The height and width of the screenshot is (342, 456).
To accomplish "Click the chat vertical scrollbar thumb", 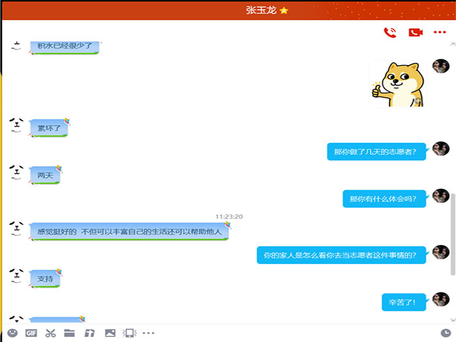I will pos(453,234).
